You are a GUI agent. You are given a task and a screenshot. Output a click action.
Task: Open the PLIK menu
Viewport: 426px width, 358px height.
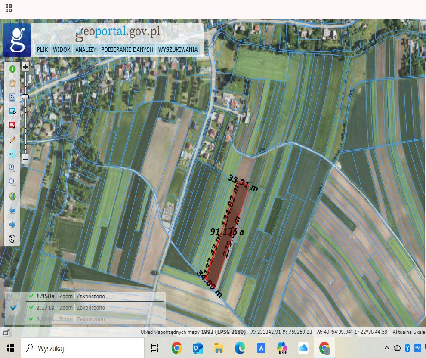click(42, 49)
